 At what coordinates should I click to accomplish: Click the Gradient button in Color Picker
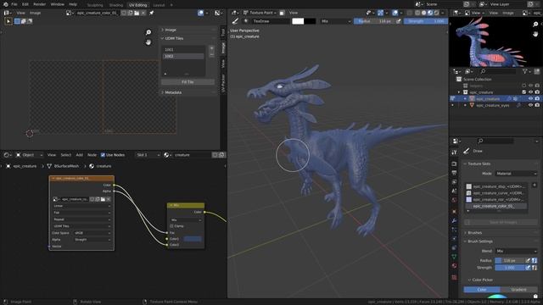coord(518,290)
